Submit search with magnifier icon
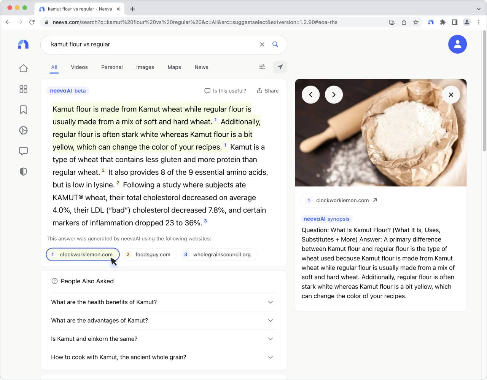 click(275, 45)
